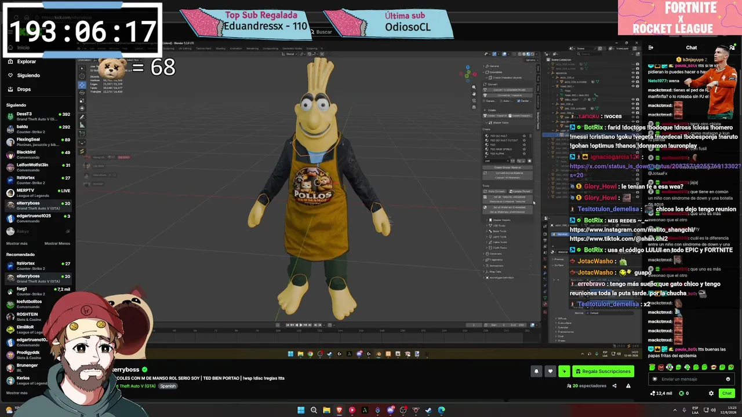Open MERPTV live channel
Image resolution: width=742 pixels, height=417 pixels.
click(38, 193)
